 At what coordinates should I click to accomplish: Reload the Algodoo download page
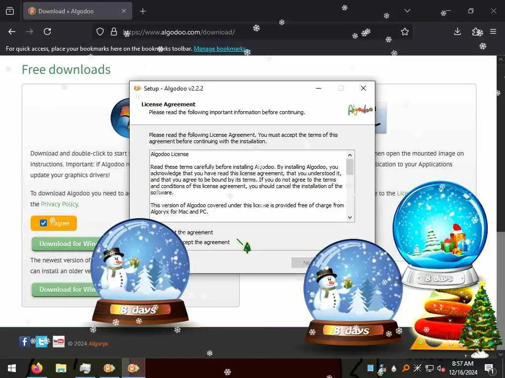pos(47,31)
